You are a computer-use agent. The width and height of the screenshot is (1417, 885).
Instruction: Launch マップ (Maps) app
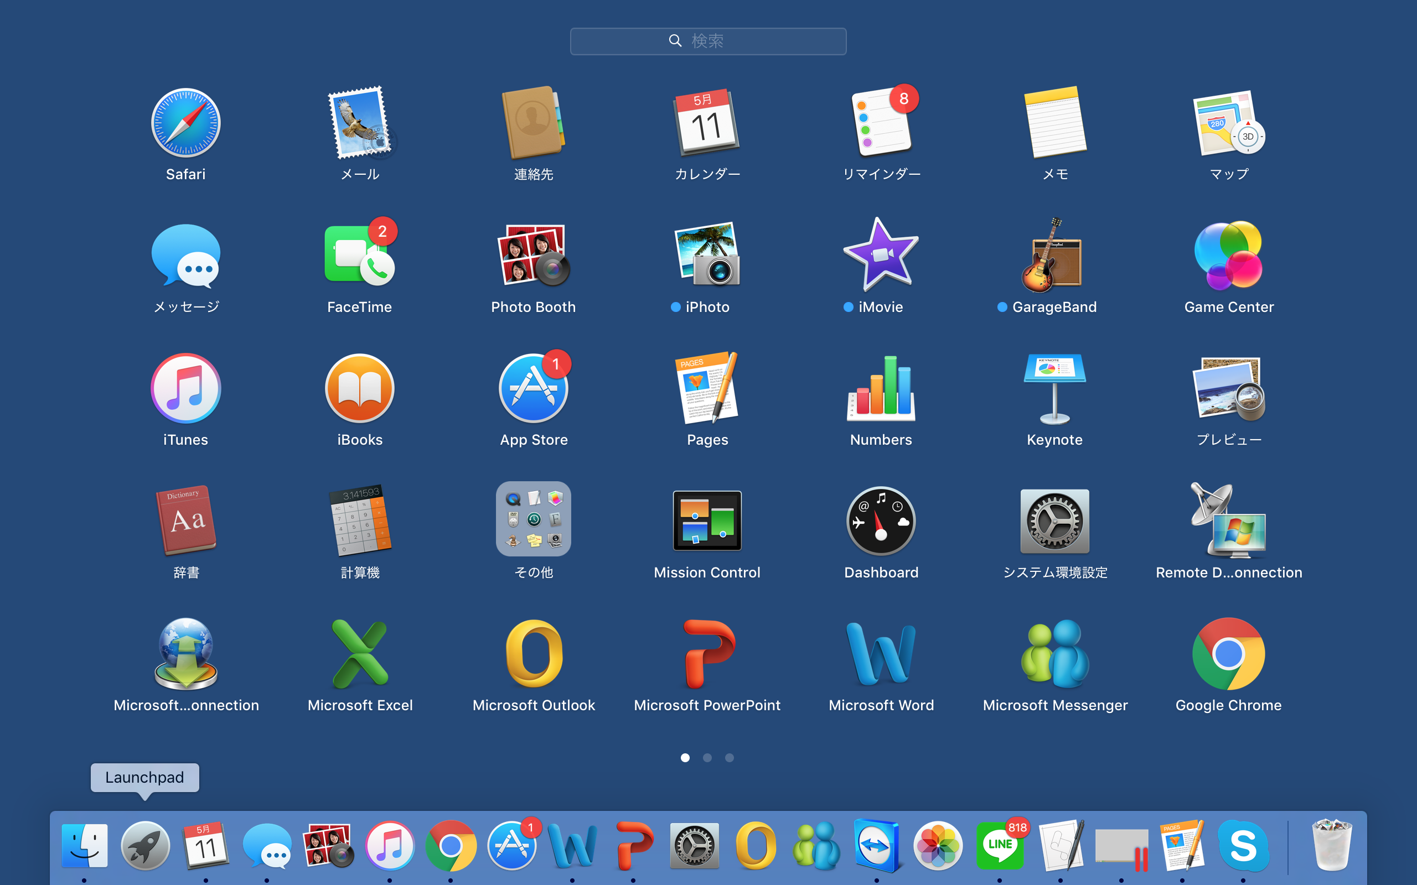[x=1229, y=123]
